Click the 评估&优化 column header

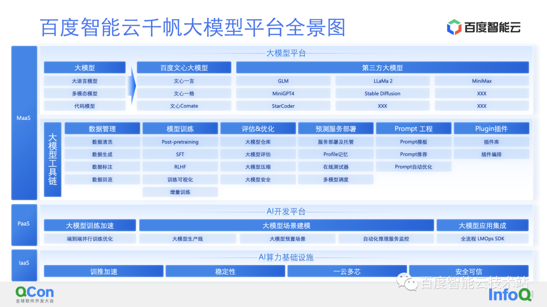point(258,128)
